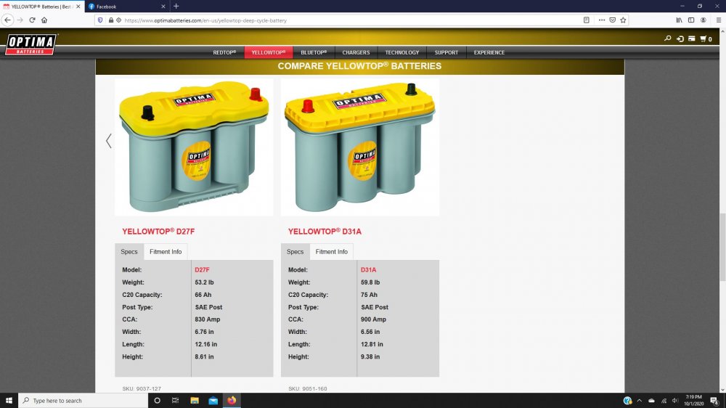Screen dimensions: 726x408
Task: Click the Firefox home button
Action: point(44,20)
